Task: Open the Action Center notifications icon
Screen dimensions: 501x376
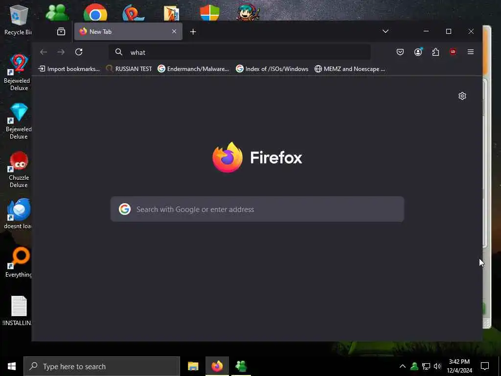Action: pyautogui.click(x=485, y=366)
